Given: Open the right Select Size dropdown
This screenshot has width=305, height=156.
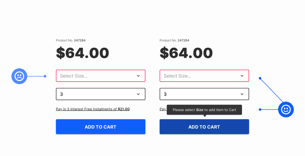Looking at the screenshot, I should (x=204, y=76).
